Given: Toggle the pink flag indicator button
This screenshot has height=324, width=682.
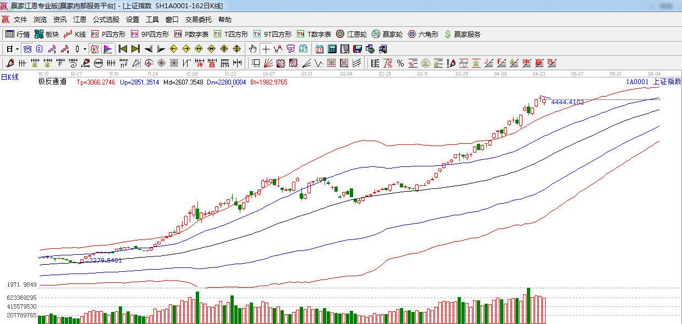Looking at the screenshot, I should pyautogui.click(x=107, y=49).
